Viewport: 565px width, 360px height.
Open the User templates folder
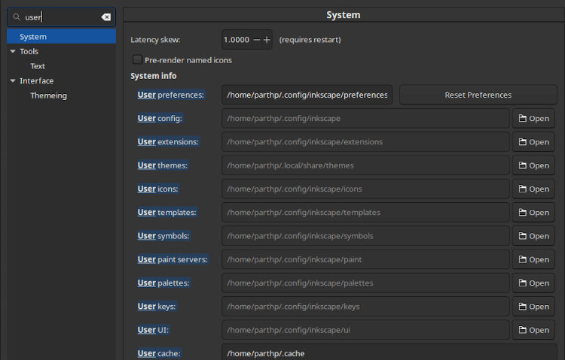[x=533, y=213]
